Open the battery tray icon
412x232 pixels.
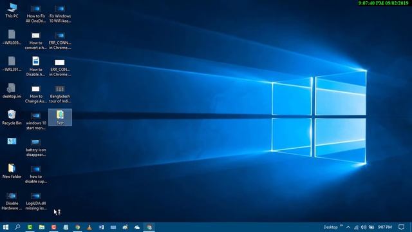point(371,227)
